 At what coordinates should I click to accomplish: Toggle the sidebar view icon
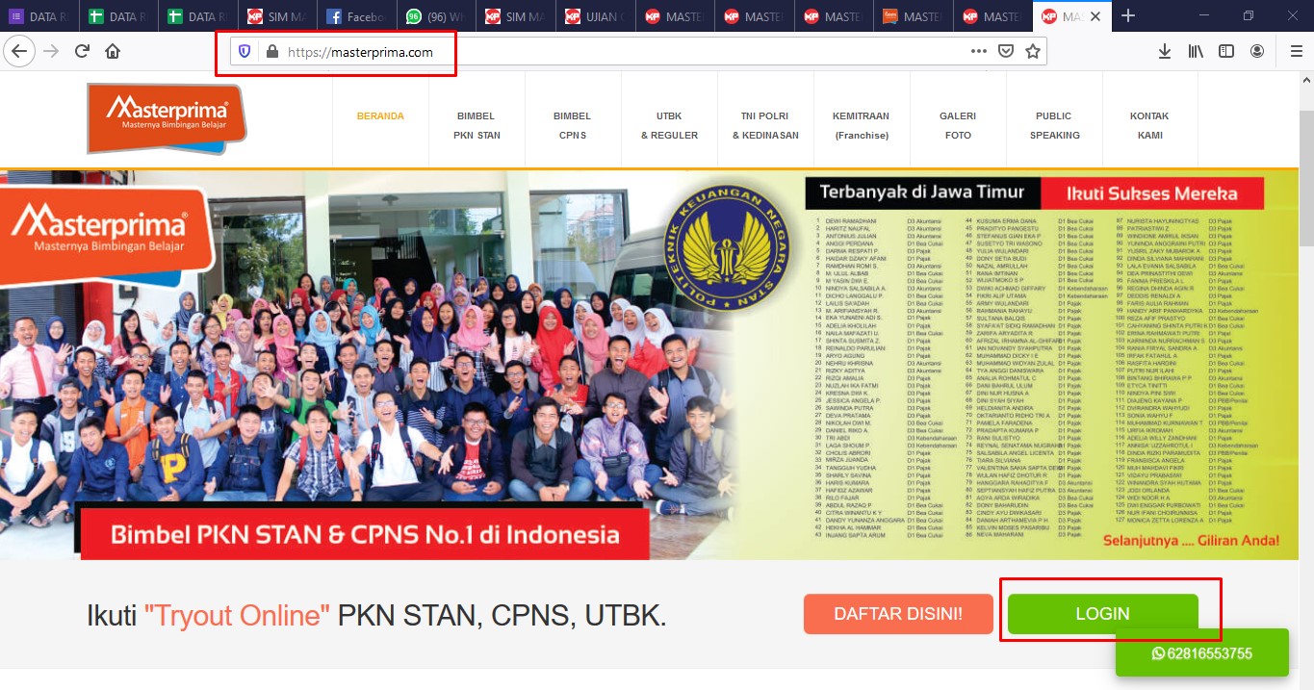point(1226,51)
